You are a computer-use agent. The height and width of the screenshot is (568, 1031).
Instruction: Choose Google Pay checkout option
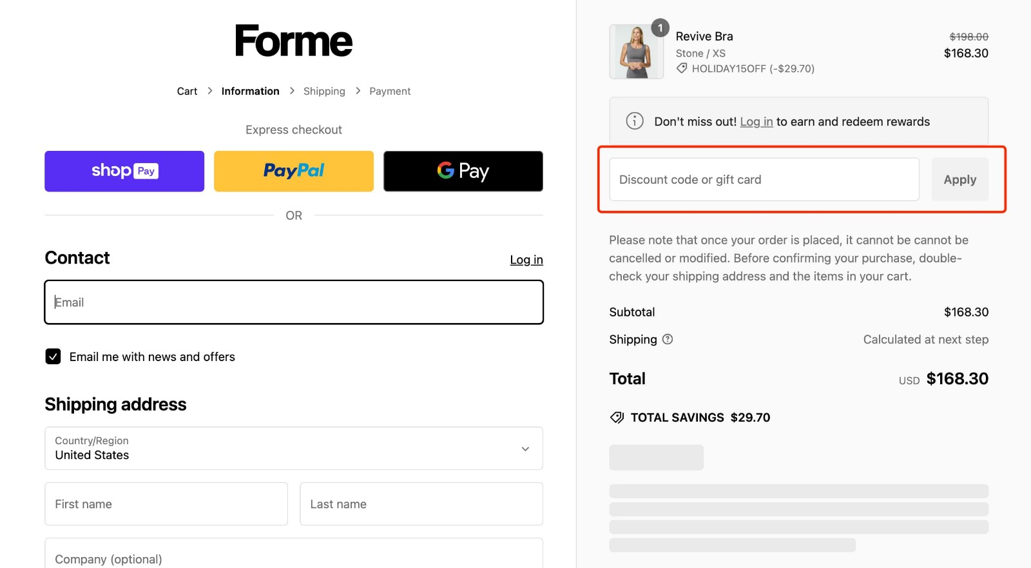click(x=463, y=171)
